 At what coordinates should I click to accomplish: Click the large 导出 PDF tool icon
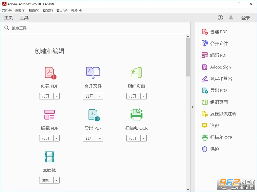[94, 115]
